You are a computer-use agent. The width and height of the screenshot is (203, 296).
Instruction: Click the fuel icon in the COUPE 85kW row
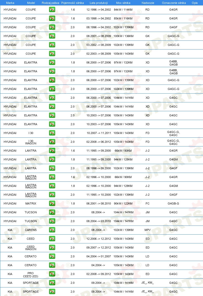click(x=52, y=18)
